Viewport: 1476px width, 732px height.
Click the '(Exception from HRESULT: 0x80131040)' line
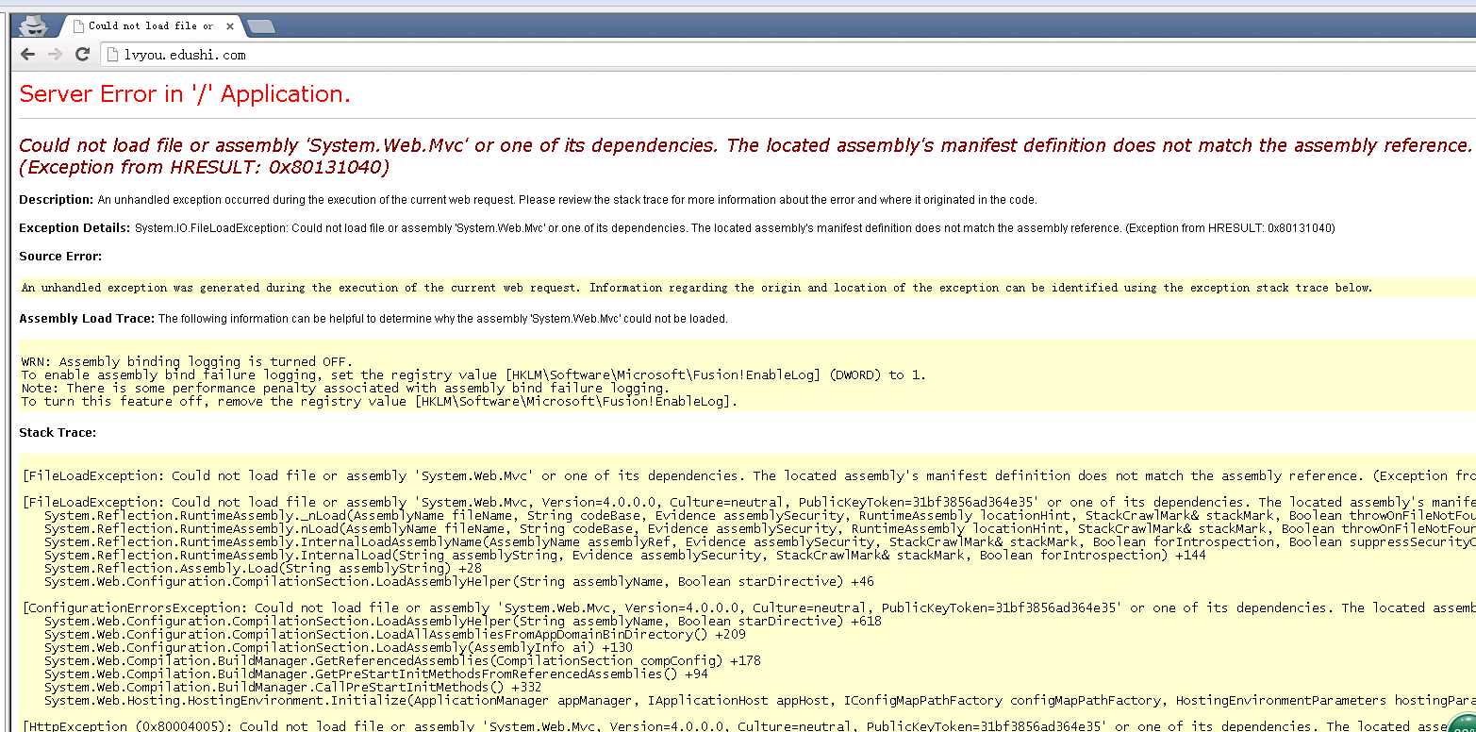[204, 168]
